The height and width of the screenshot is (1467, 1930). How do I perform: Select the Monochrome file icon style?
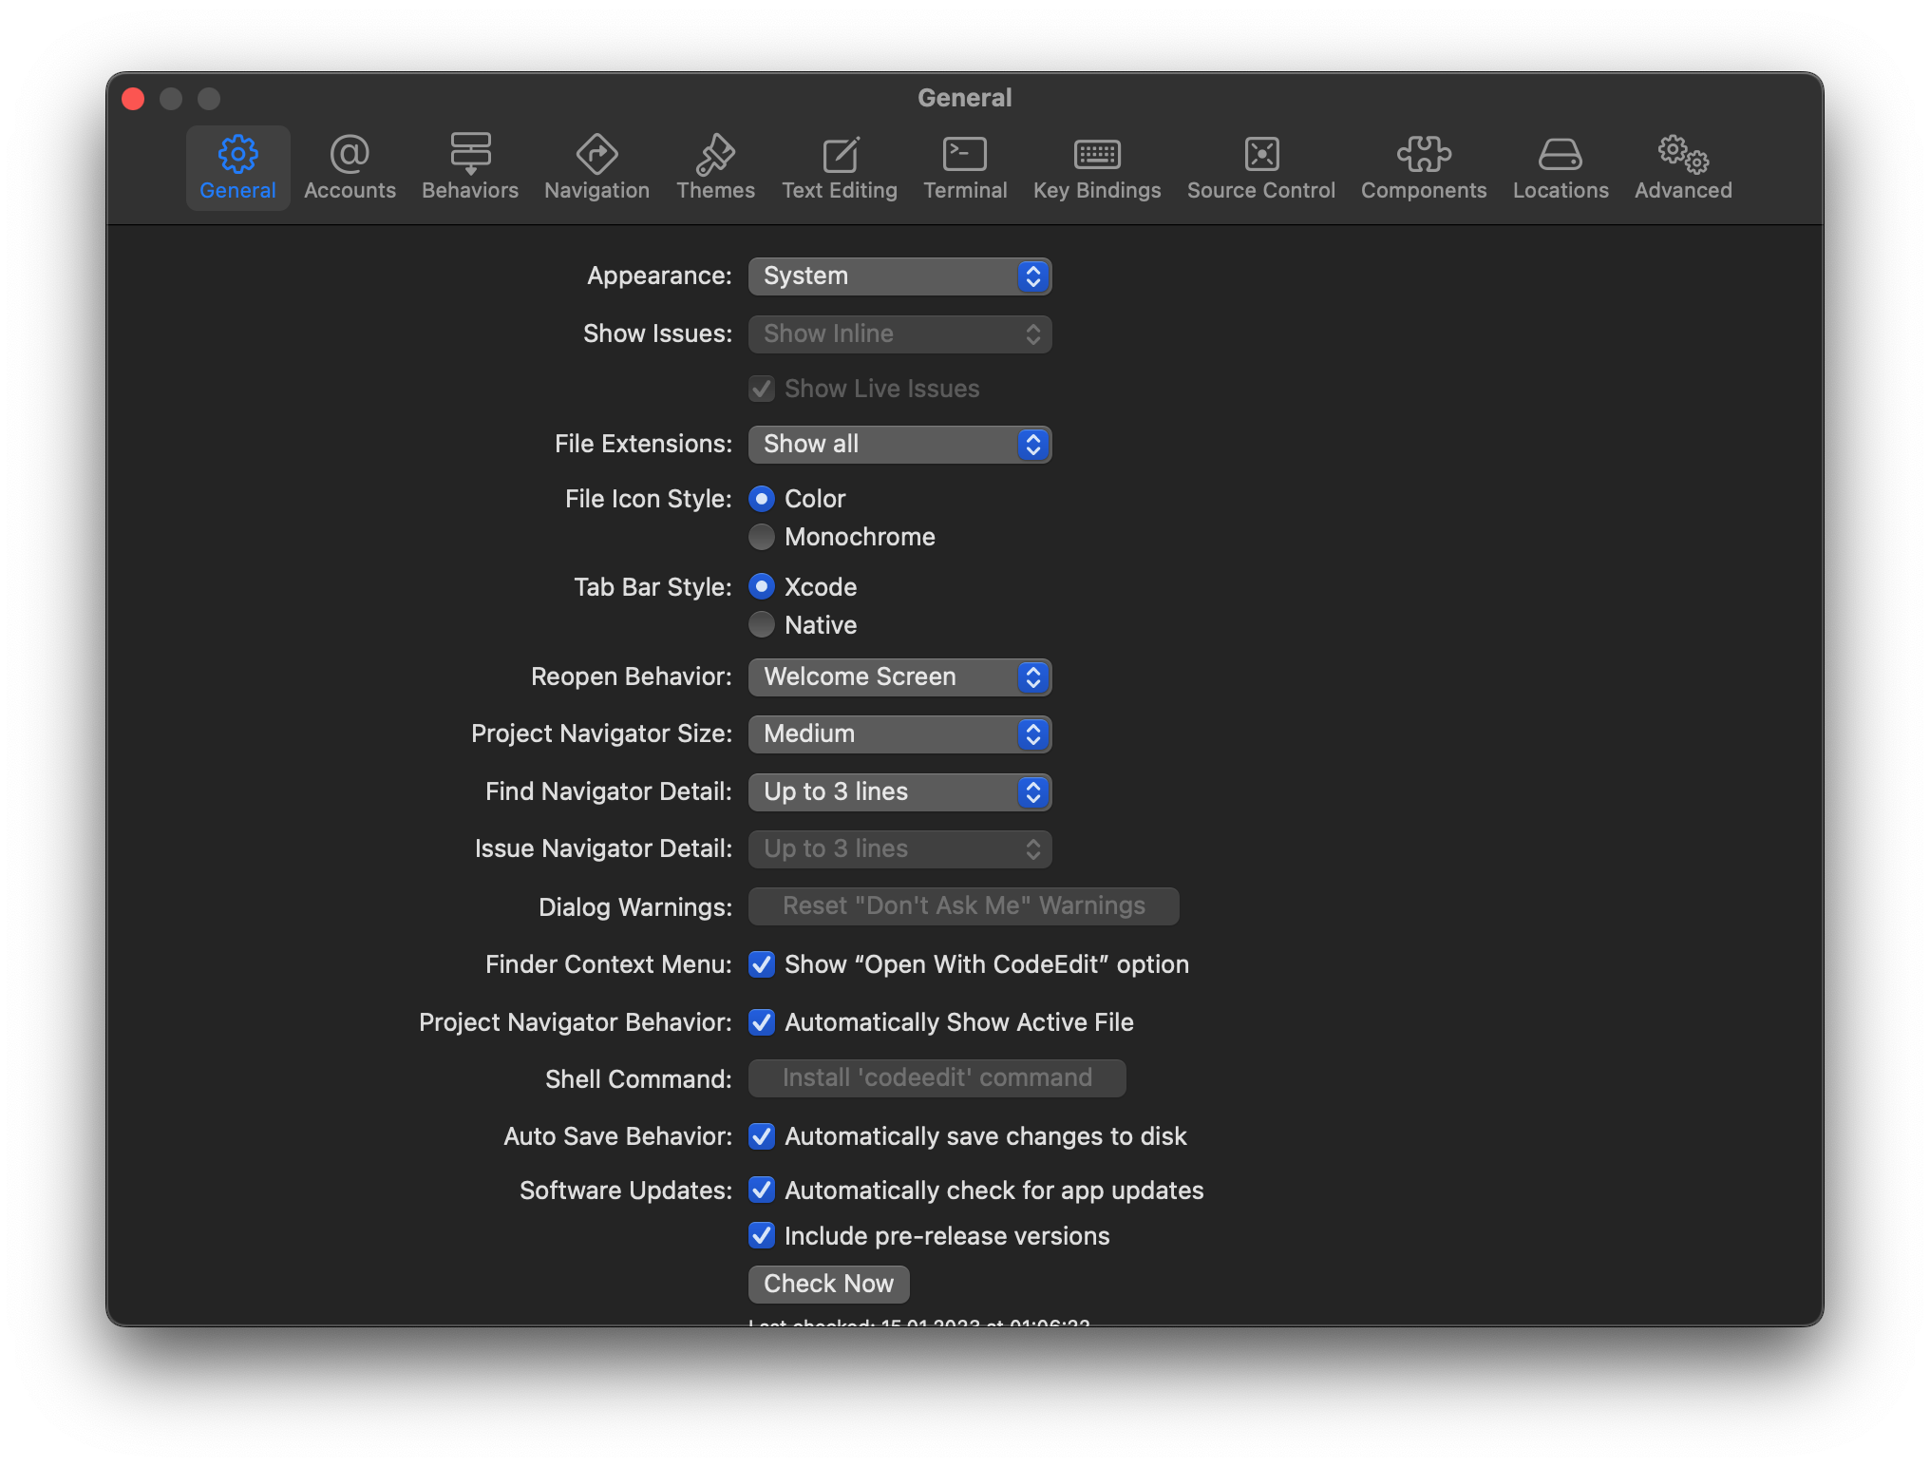[762, 537]
